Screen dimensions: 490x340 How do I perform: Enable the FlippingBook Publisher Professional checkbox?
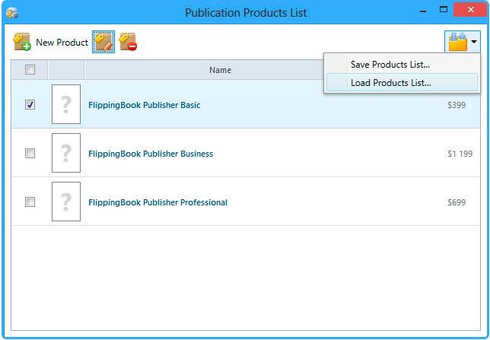(x=30, y=202)
